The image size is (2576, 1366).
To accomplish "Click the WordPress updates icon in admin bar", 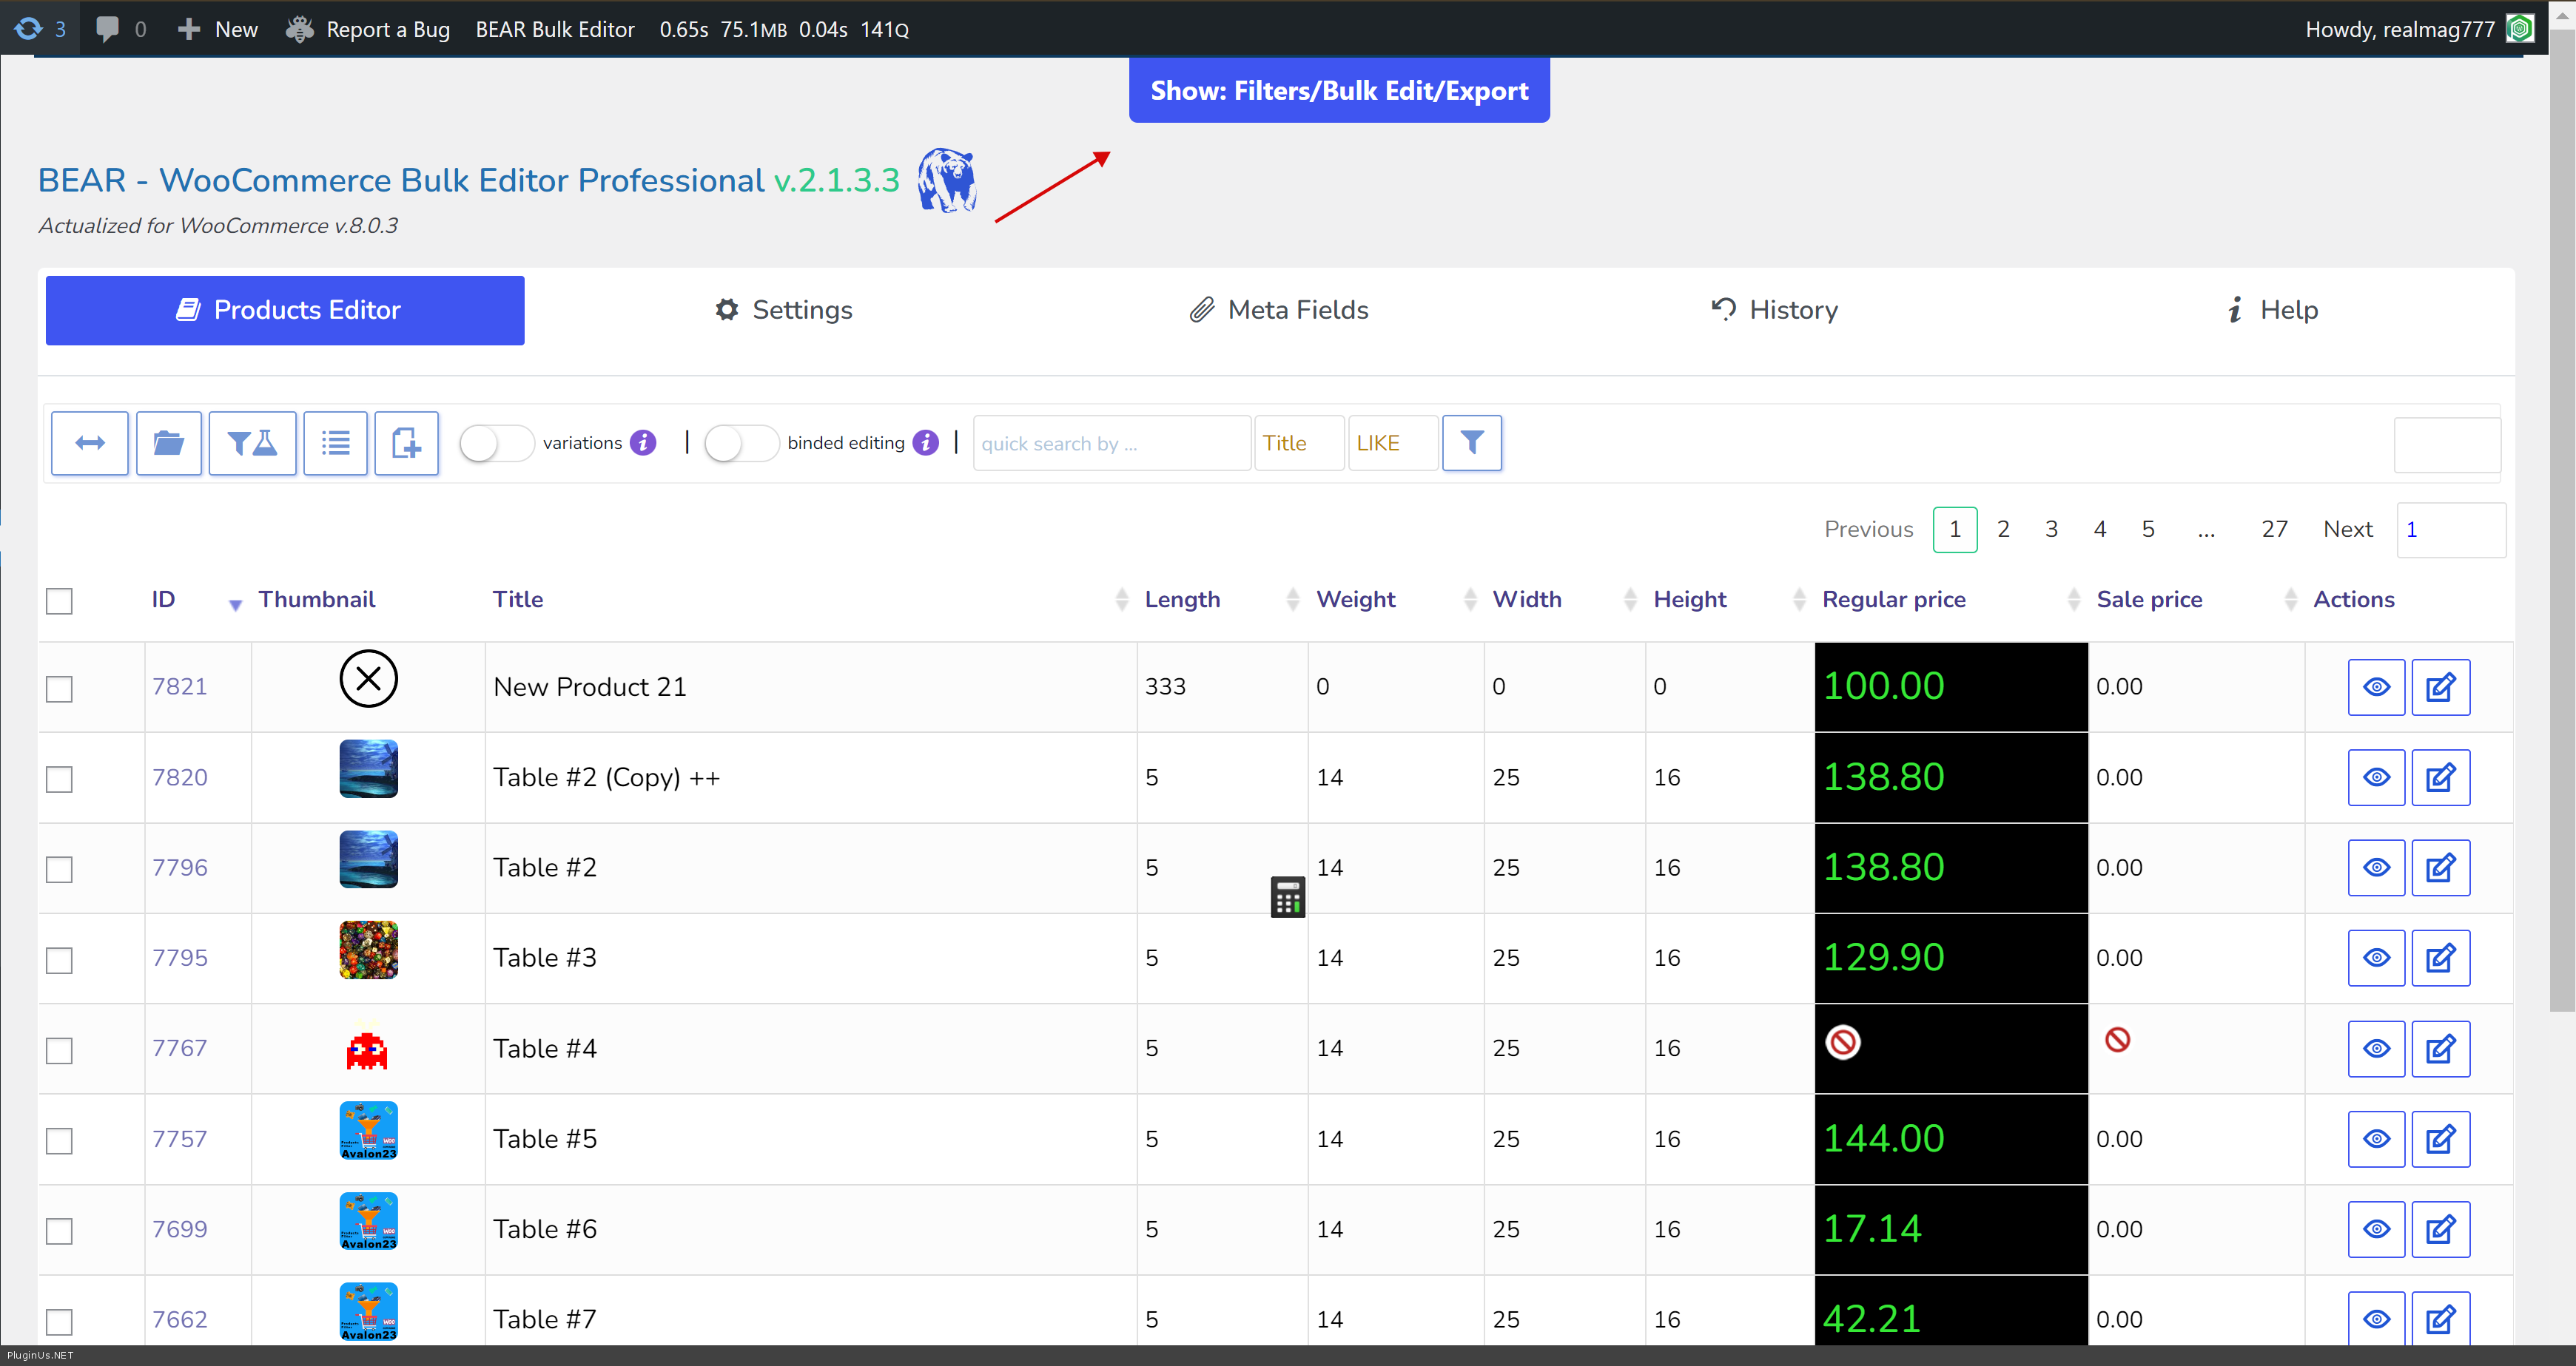I will pyautogui.click(x=28, y=29).
